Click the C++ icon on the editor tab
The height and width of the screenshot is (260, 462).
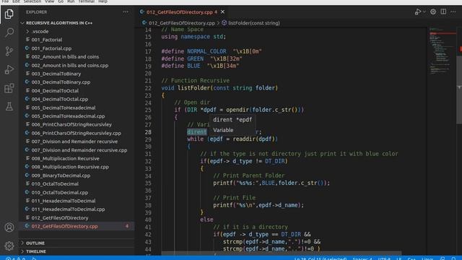(x=142, y=12)
